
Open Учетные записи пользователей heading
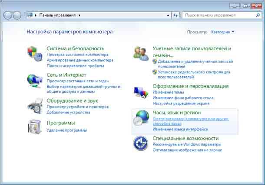click(x=192, y=52)
